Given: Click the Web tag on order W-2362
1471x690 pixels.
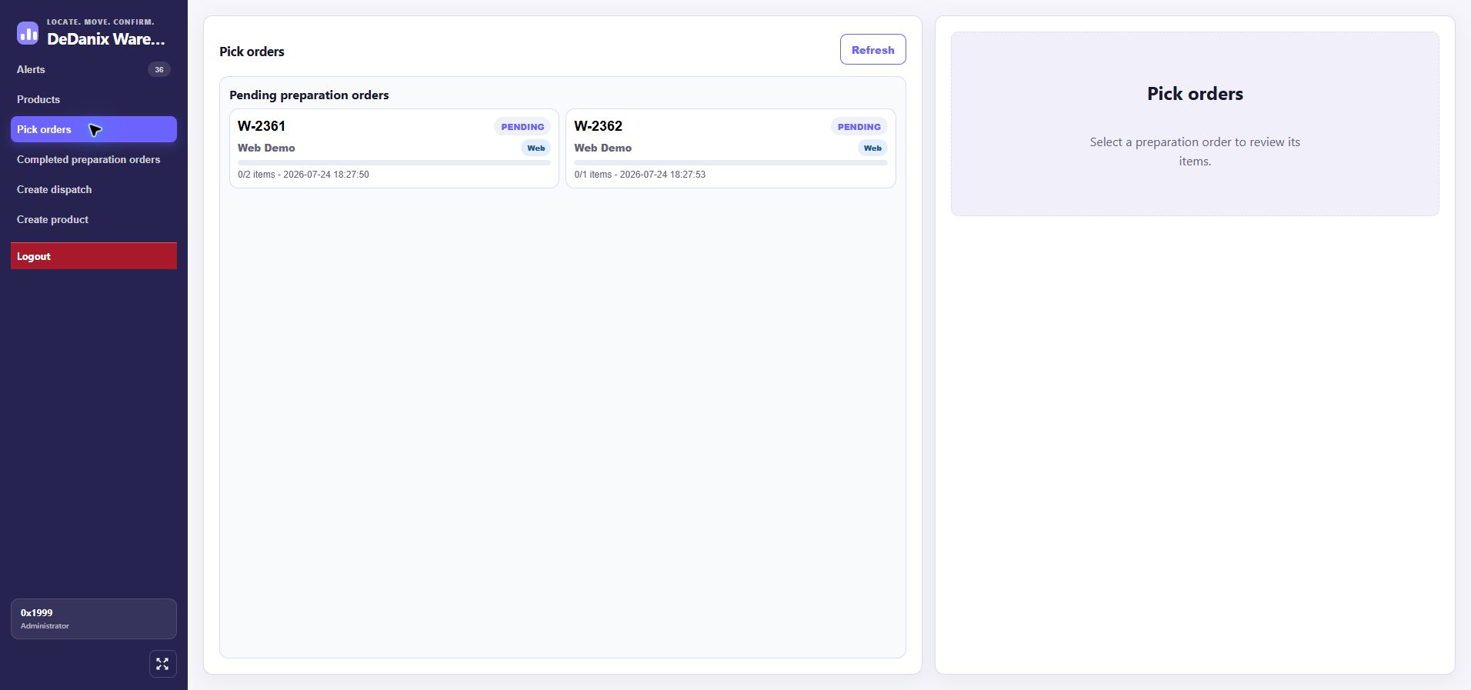Looking at the screenshot, I should click(x=872, y=148).
